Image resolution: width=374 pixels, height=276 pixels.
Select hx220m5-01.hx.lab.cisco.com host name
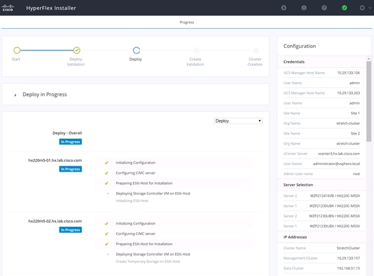pyautogui.click(x=55, y=160)
